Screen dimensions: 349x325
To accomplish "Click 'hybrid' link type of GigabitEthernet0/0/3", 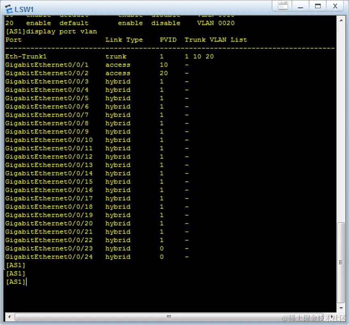I will pos(118,81).
